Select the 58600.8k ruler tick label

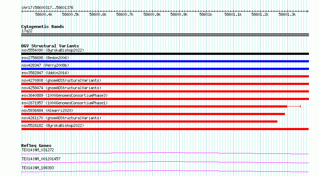coord(152,14)
